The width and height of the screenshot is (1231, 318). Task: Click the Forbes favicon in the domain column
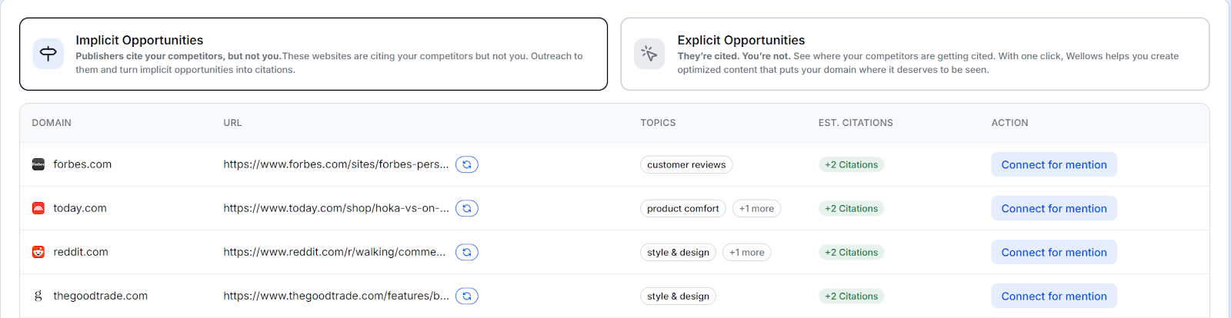pyautogui.click(x=38, y=164)
